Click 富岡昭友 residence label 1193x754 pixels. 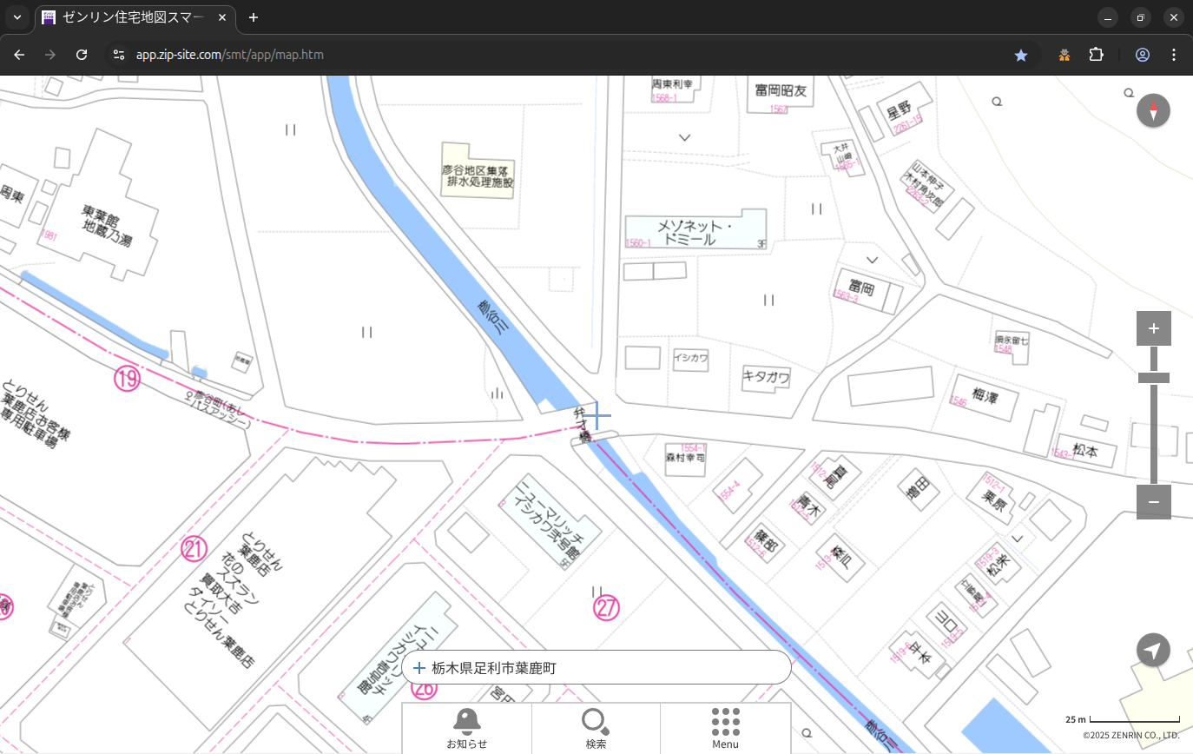(781, 89)
